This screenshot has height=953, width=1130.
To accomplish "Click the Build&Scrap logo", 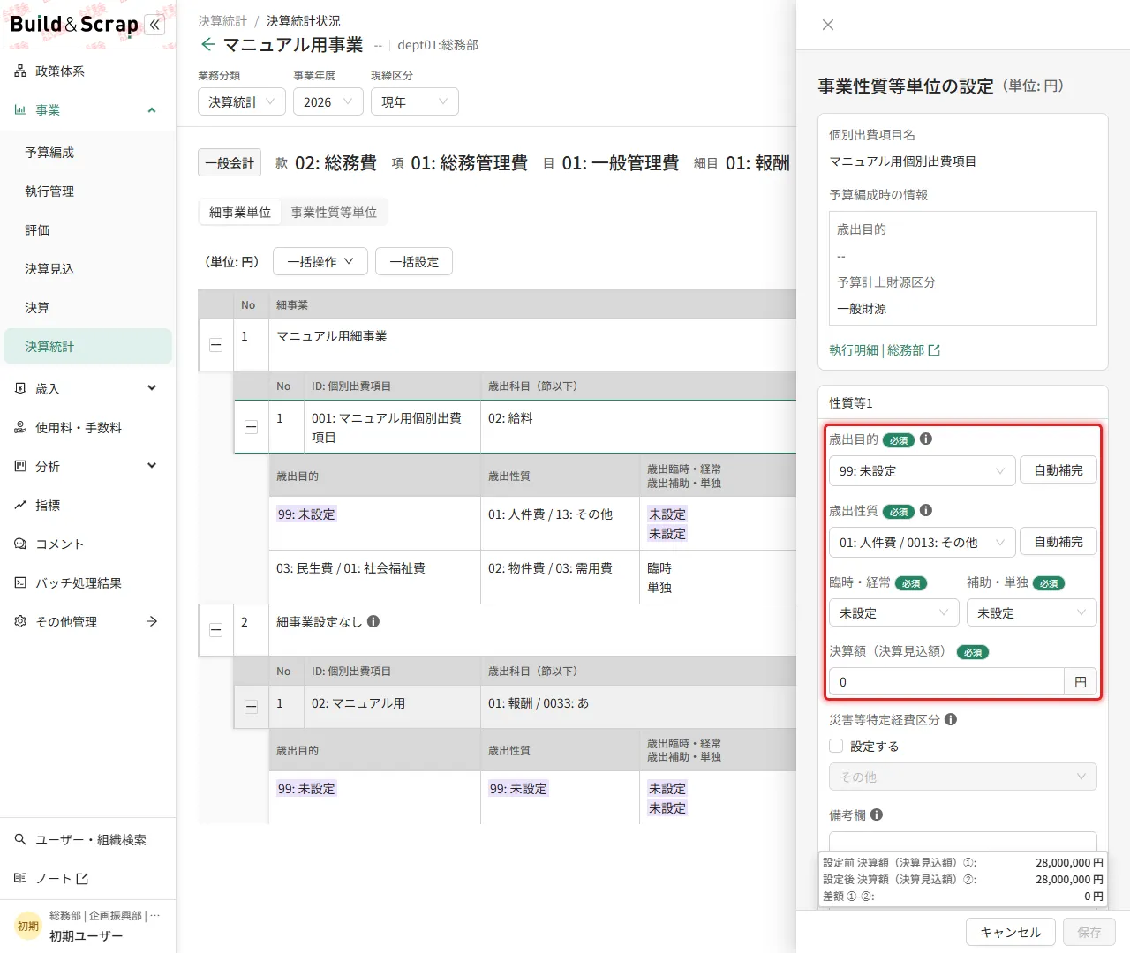I will 74,24.
